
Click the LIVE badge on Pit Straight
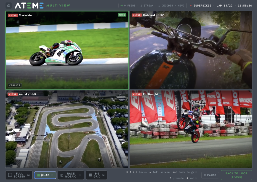pyautogui.click(x=137, y=94)
